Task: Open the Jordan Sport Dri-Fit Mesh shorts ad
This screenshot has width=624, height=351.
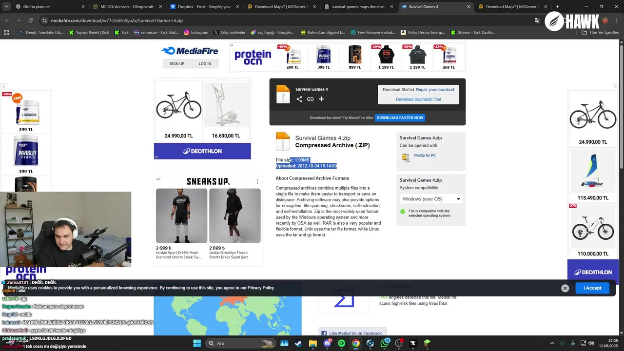Action: point(181,224)
